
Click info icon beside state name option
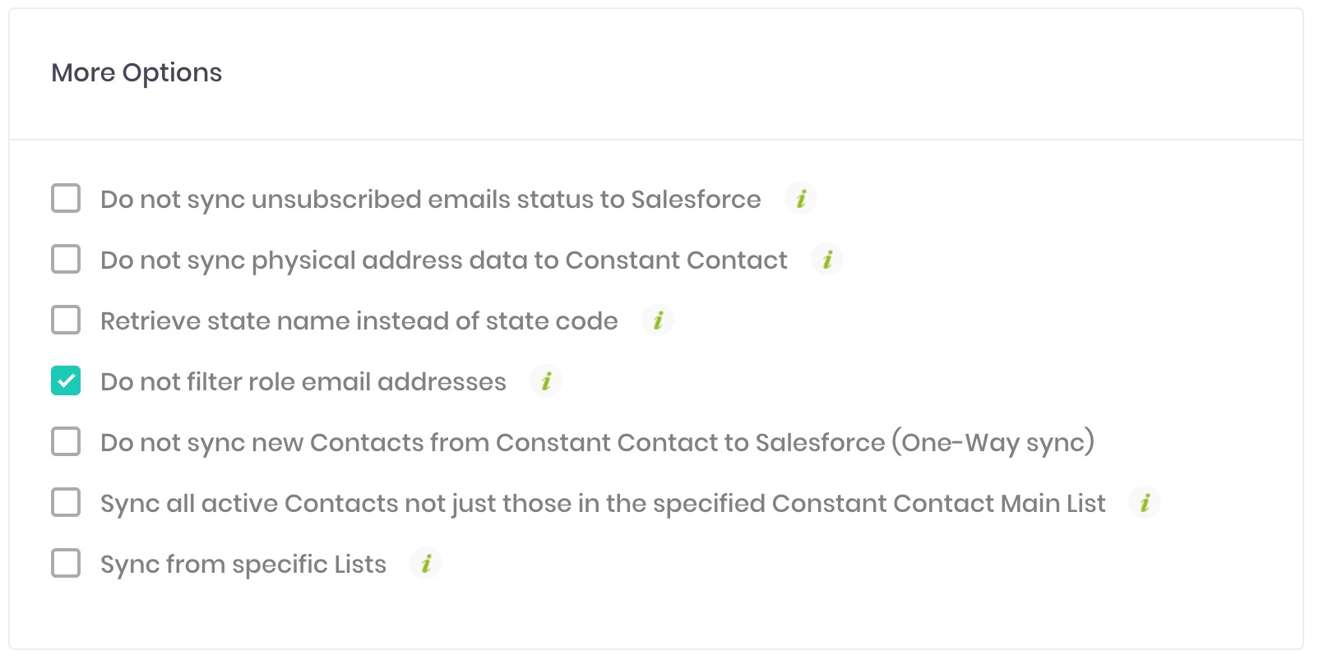pos(657,320)
